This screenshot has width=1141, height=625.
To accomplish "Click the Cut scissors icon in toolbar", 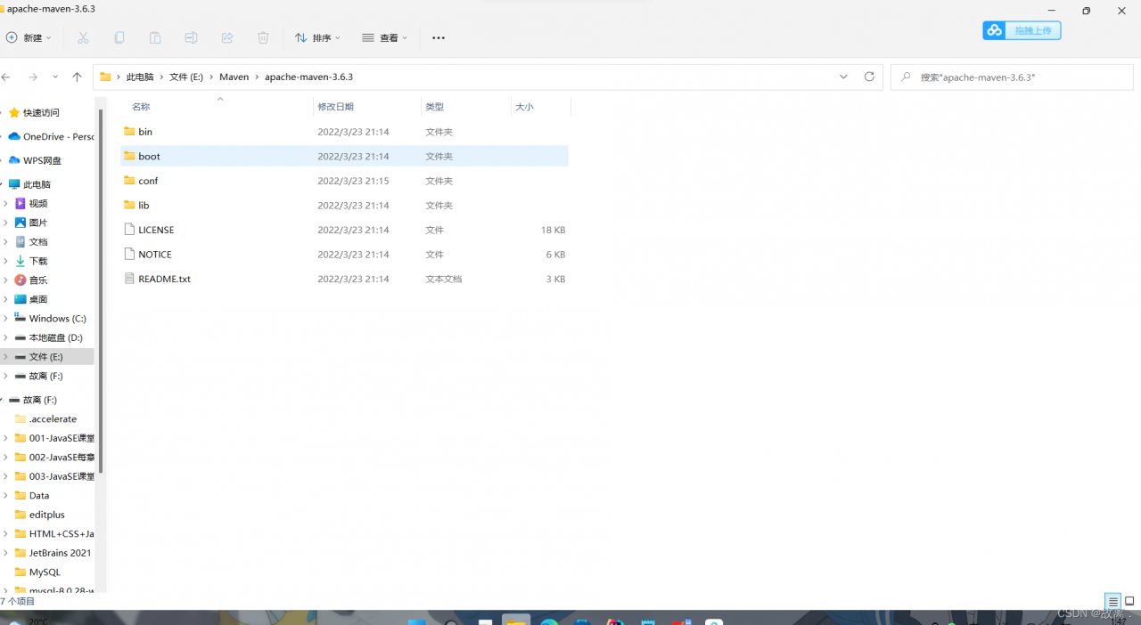I will click(x=83, y=37).
